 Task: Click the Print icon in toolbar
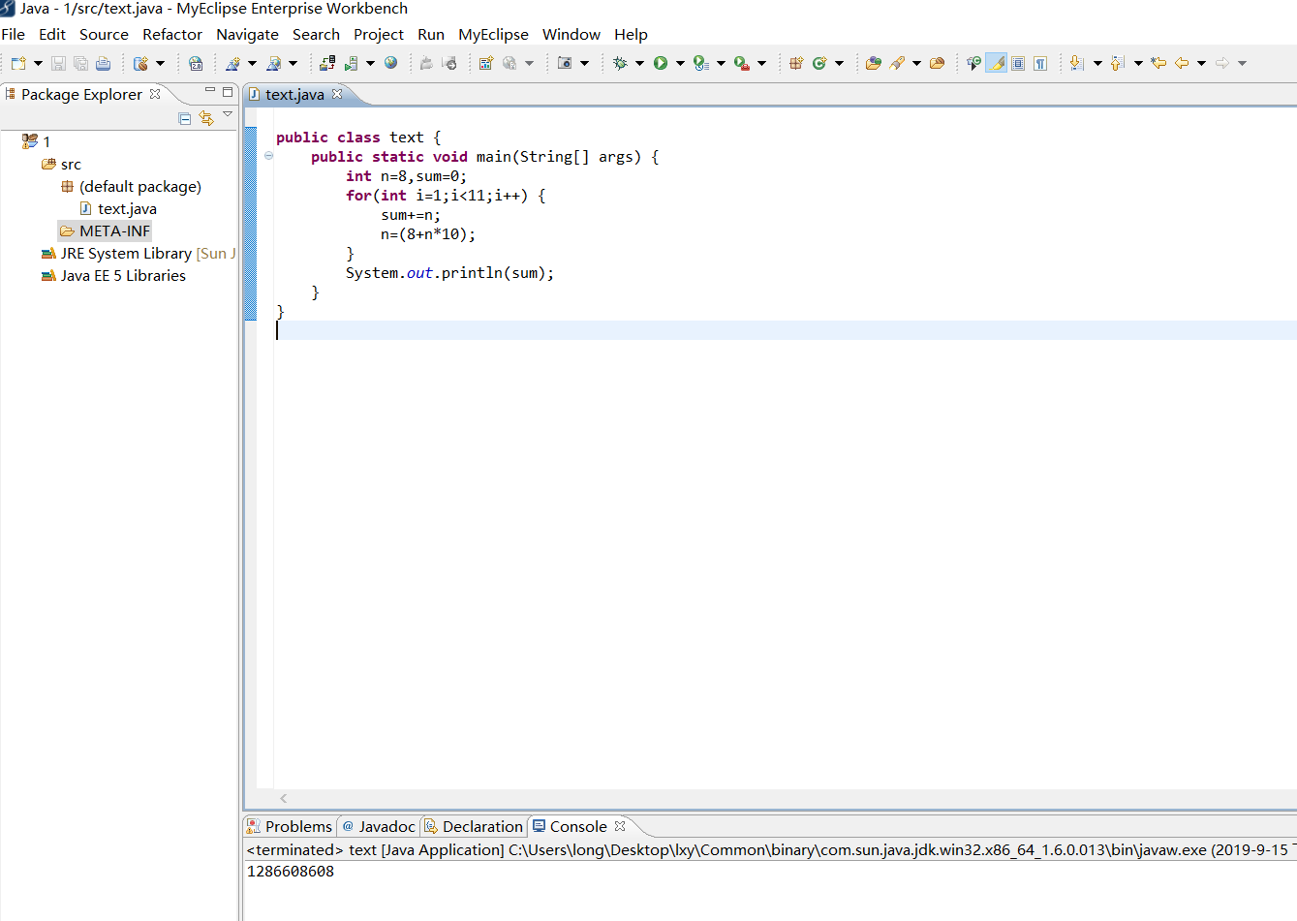pos(103,63)
